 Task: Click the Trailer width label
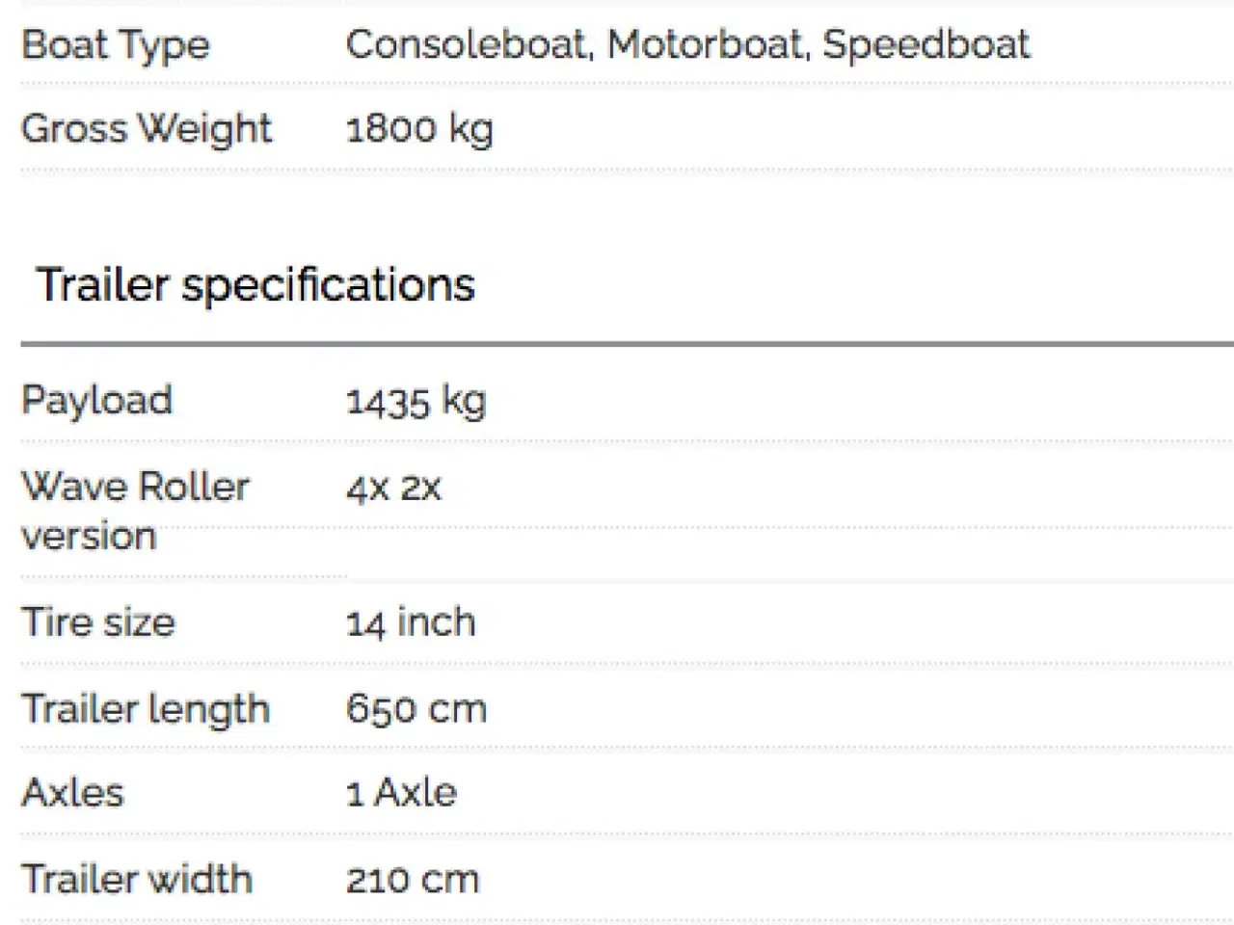[x=137, y=880]
